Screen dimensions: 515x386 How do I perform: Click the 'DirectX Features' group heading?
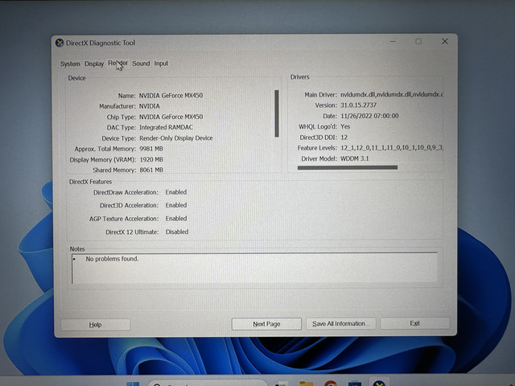pyautogui.click(x=90, y=182)
